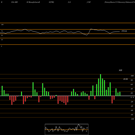This screenshot has width=135, height=135.
Task: Click the RSI line peak above 70
Action: click(x=91, y=29)
